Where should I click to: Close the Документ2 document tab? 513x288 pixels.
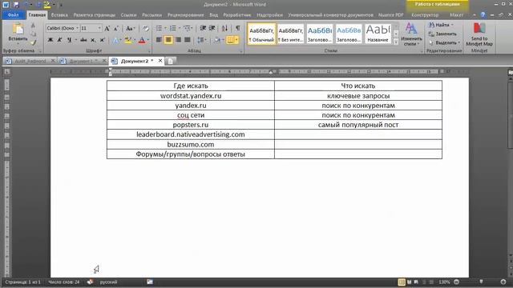[160, 61]
